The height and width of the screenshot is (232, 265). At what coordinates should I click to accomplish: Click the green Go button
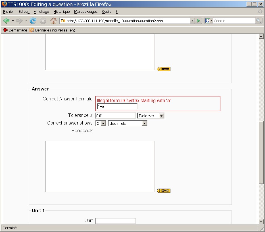coord(199,21)
